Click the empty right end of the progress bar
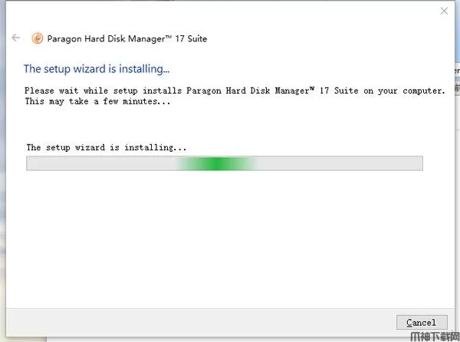The width and height of the screenshot is (460, 342). tap(368, 163)
